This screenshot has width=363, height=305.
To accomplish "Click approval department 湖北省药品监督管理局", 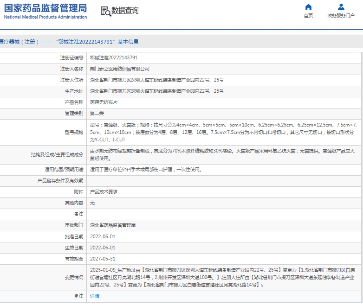I will click(x=113, y=225).
